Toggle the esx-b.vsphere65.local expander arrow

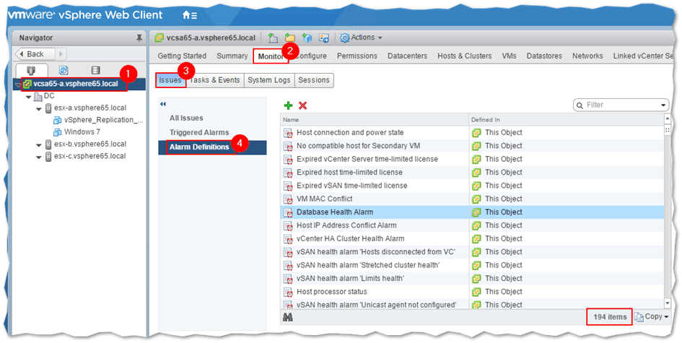[39, 145]
